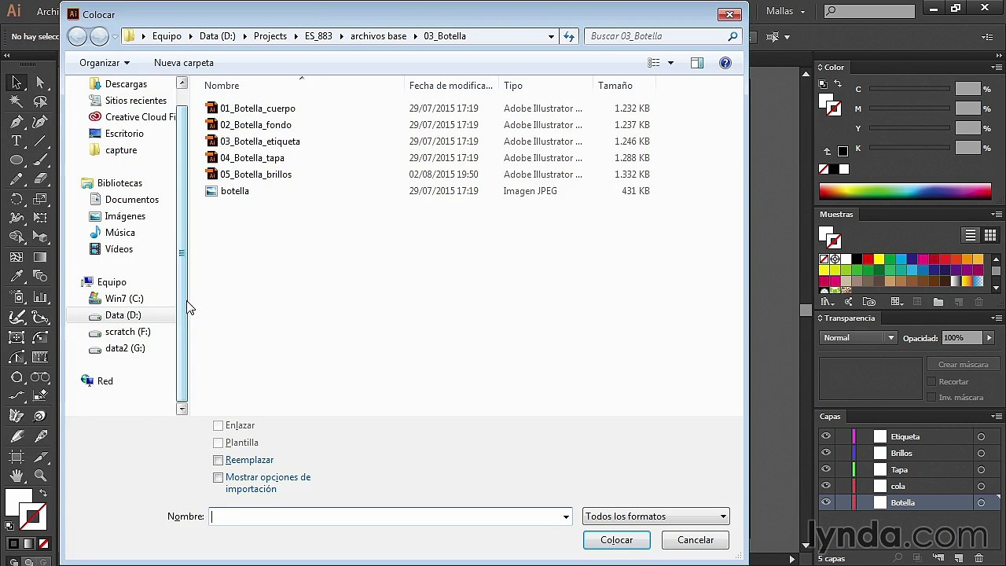Hide the Brillos layer

coord(826,453)
